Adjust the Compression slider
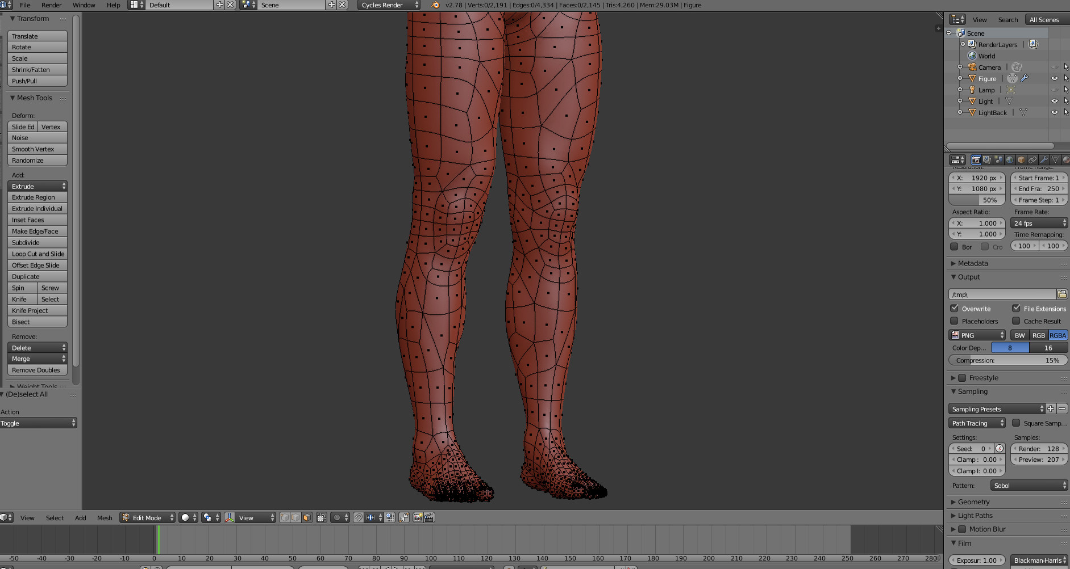 tap(1007, 361)
